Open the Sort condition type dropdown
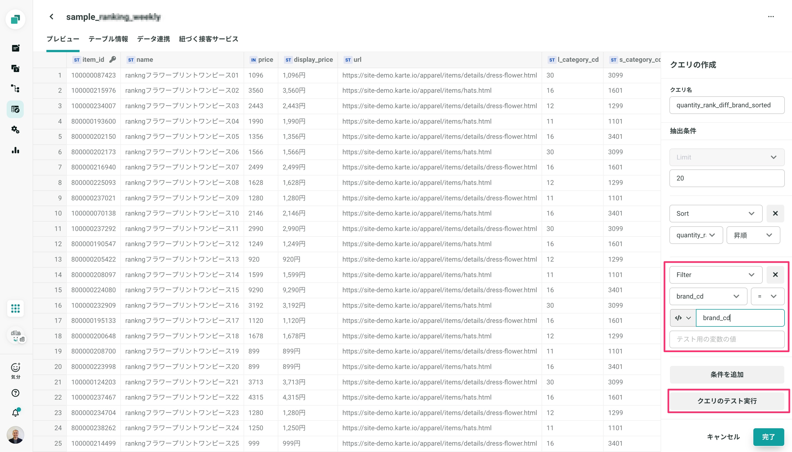792x452 pixels. [x=715, y=214]
